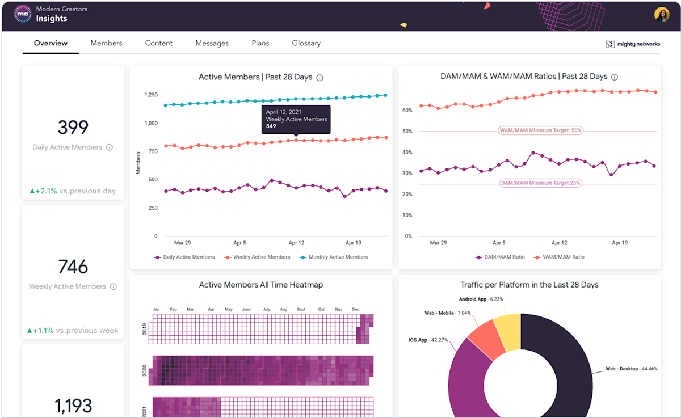Image resolution: width=681 pixels, height=418 pixels.
Task: Open the Members tab
Action: pyautogui.click(x=106, y=43)
